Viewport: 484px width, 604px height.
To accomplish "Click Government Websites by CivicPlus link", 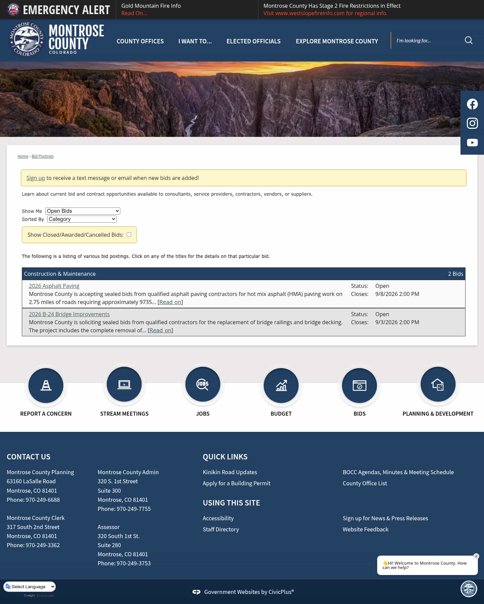I will [x=249, y=592].
